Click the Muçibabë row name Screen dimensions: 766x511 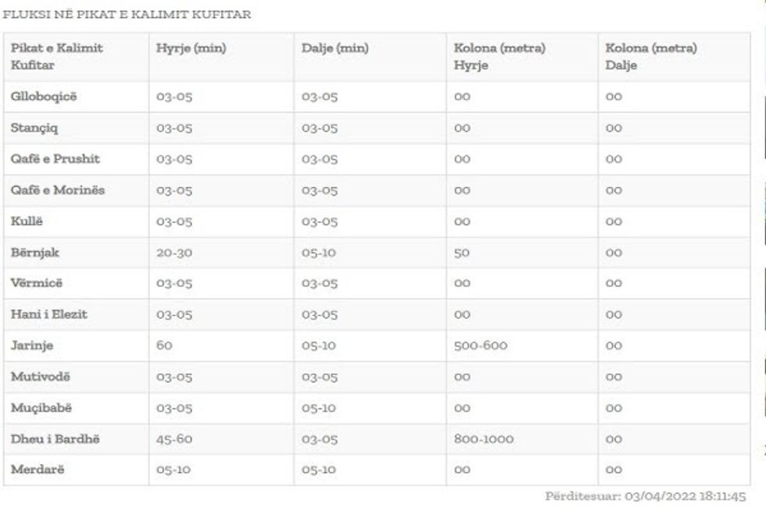click(x=41, y=408)
